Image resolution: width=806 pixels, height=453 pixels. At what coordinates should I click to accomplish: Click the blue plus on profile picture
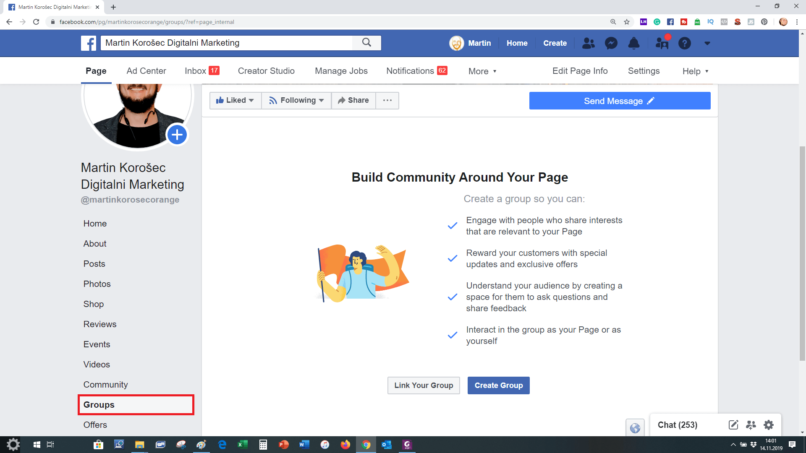point(177,135)
